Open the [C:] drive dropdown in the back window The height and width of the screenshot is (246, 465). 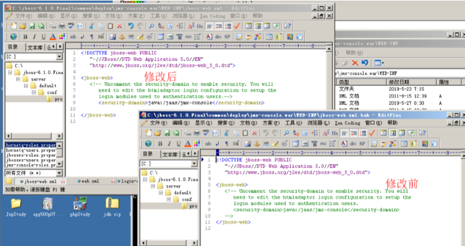pyautogui.click(x=59, y=57)
